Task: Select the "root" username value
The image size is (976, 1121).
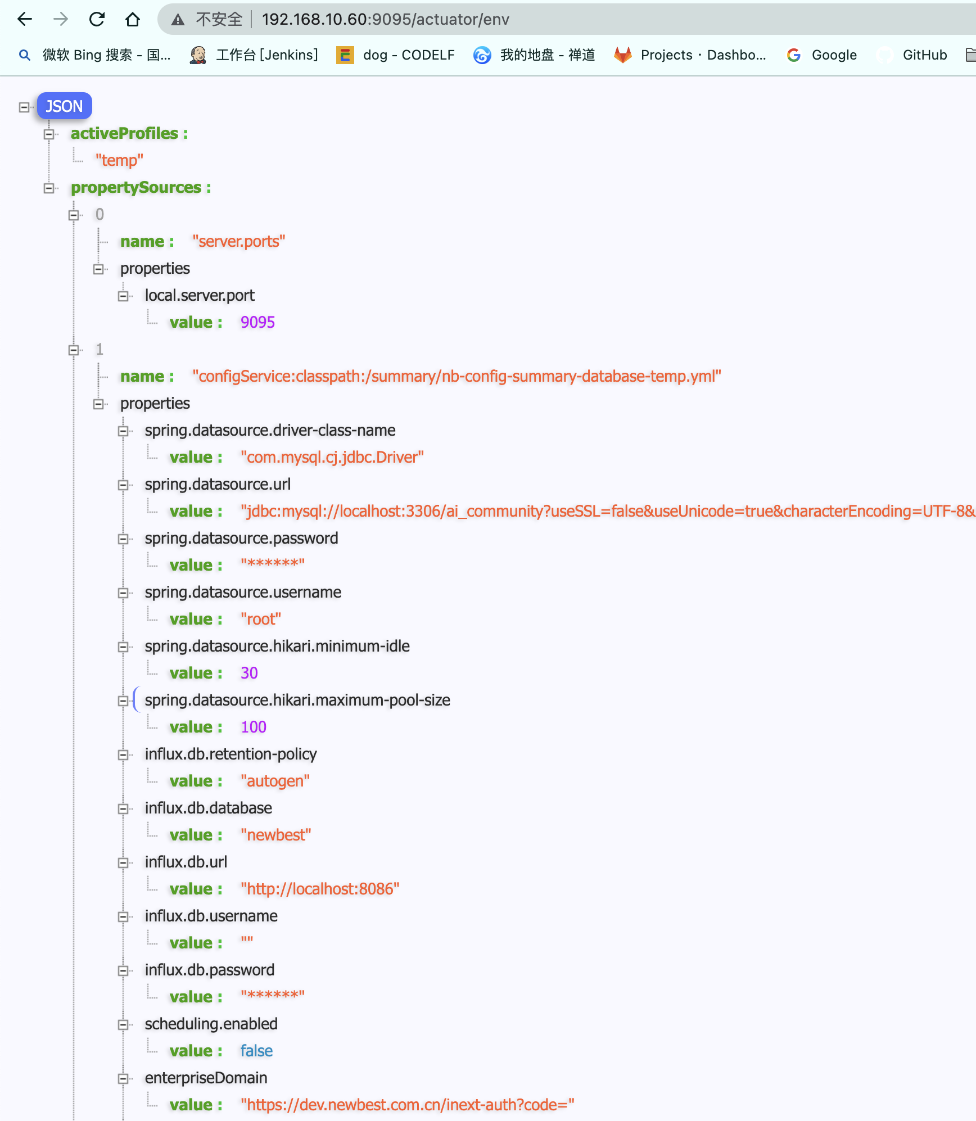Action: coord(261,619)
